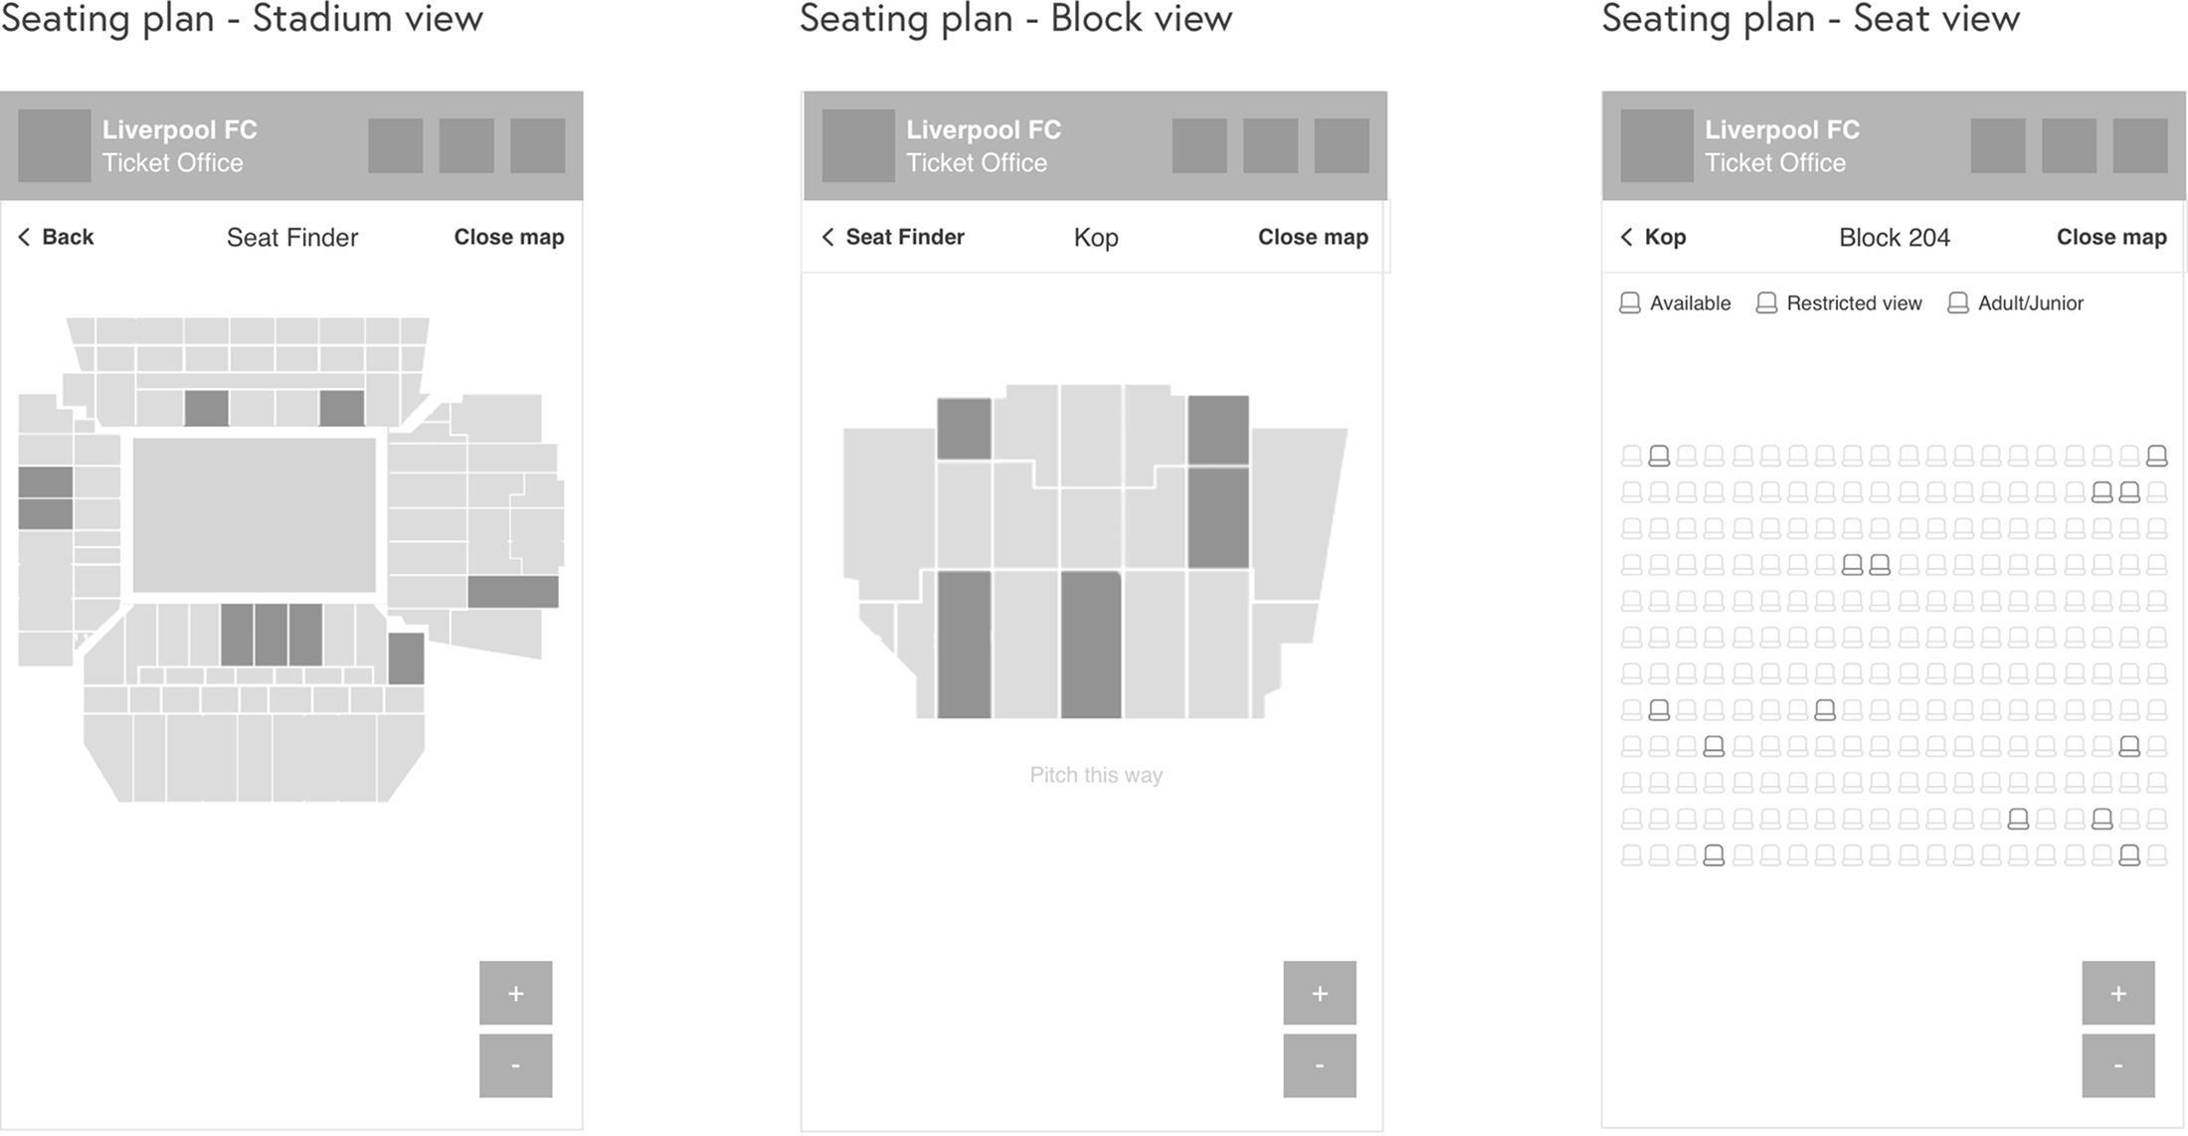Zoom out on the Kop block map
This screenshot has height=1136, width=2188.
[x=1319, y=1064]
